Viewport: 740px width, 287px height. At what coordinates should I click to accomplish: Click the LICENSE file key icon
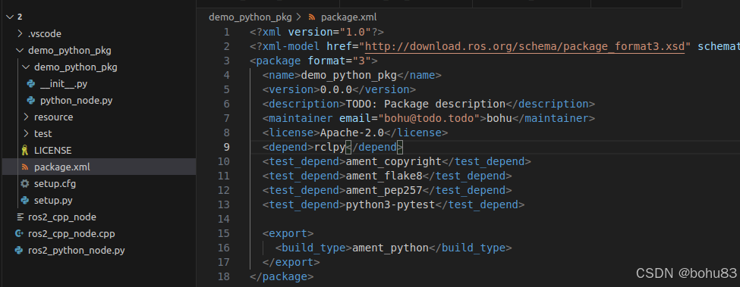pos(25,151)
